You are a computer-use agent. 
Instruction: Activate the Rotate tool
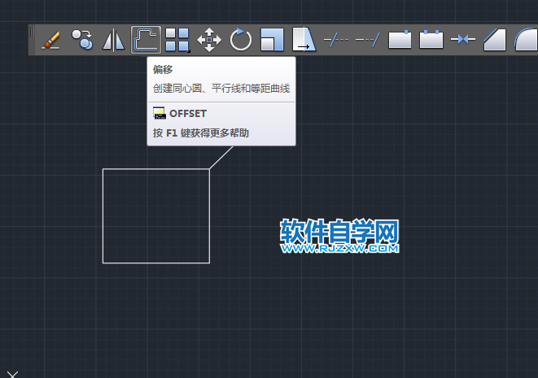(x=241, y=39)
